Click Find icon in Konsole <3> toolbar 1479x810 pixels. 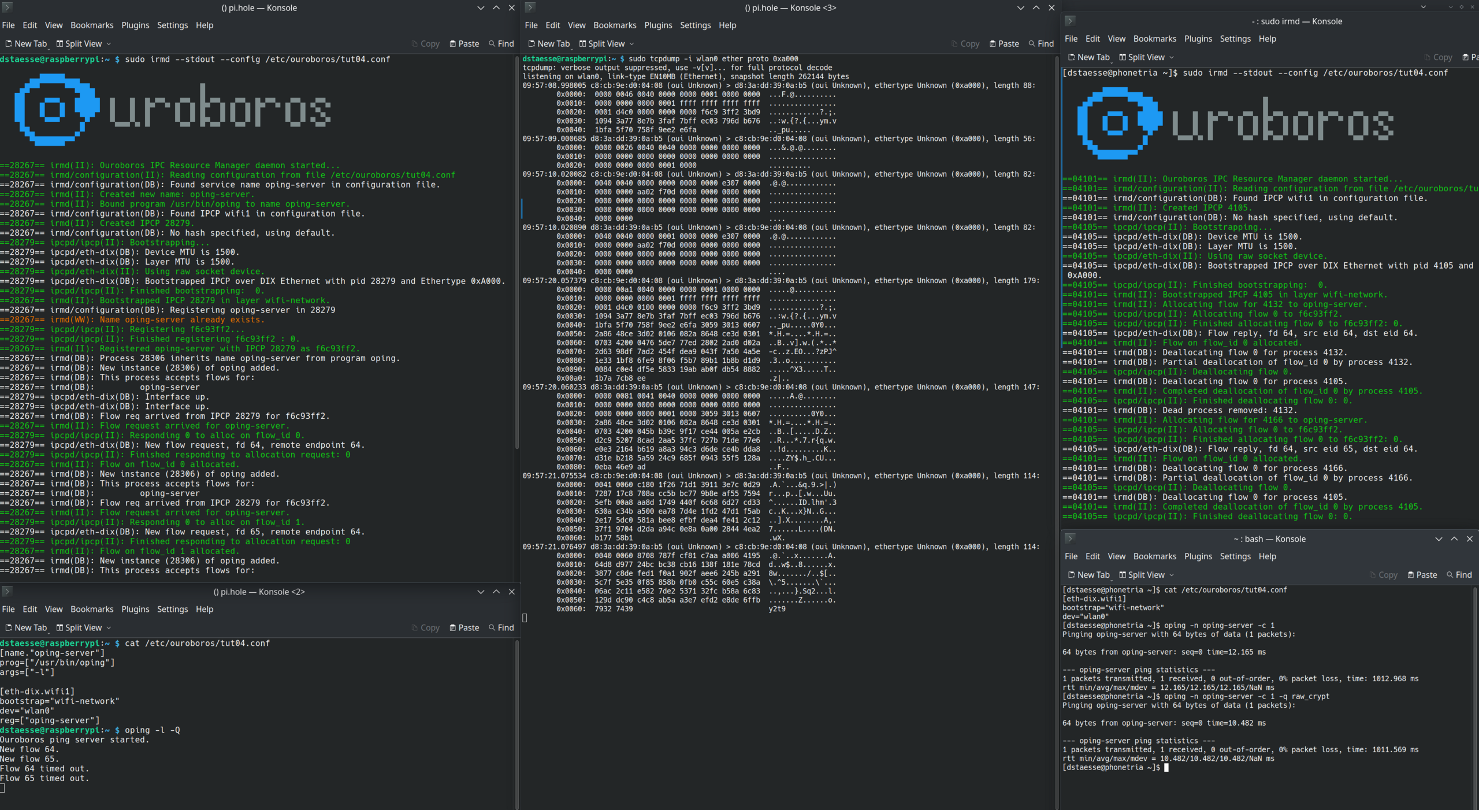click(x=1032, y=44)
